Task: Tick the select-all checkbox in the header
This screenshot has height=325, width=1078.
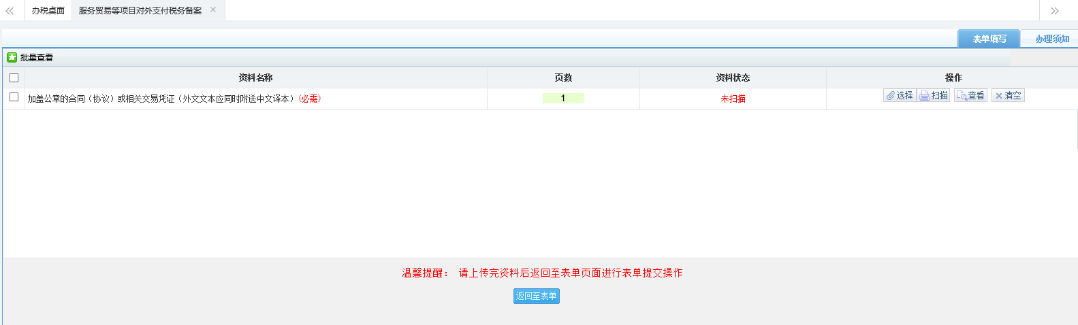Action: pos(14,78)
